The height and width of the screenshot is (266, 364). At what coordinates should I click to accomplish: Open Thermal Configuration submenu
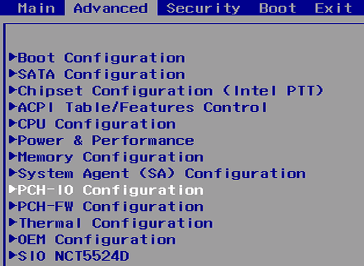(111, 223)
